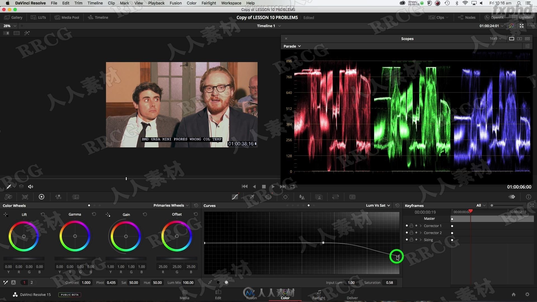Image resolution: width=537 pixels, height=302 pixels.
Task: Toggle loop playback
Action: point(293,187)
